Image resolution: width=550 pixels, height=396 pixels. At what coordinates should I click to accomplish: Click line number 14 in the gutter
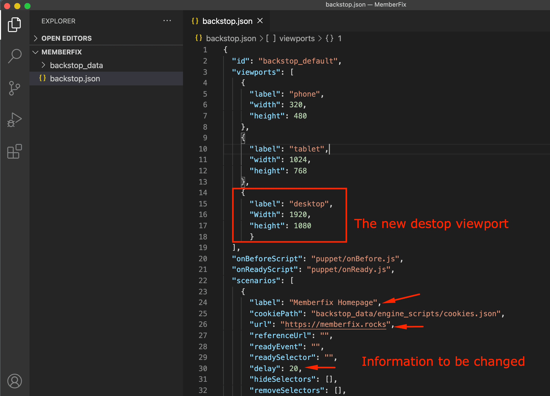click(203, 193)
